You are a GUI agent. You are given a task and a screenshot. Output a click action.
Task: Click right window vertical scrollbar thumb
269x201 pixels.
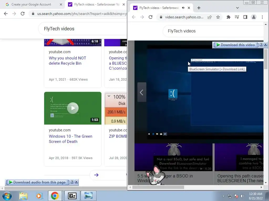pyautogui.click(x=266, y=59)
